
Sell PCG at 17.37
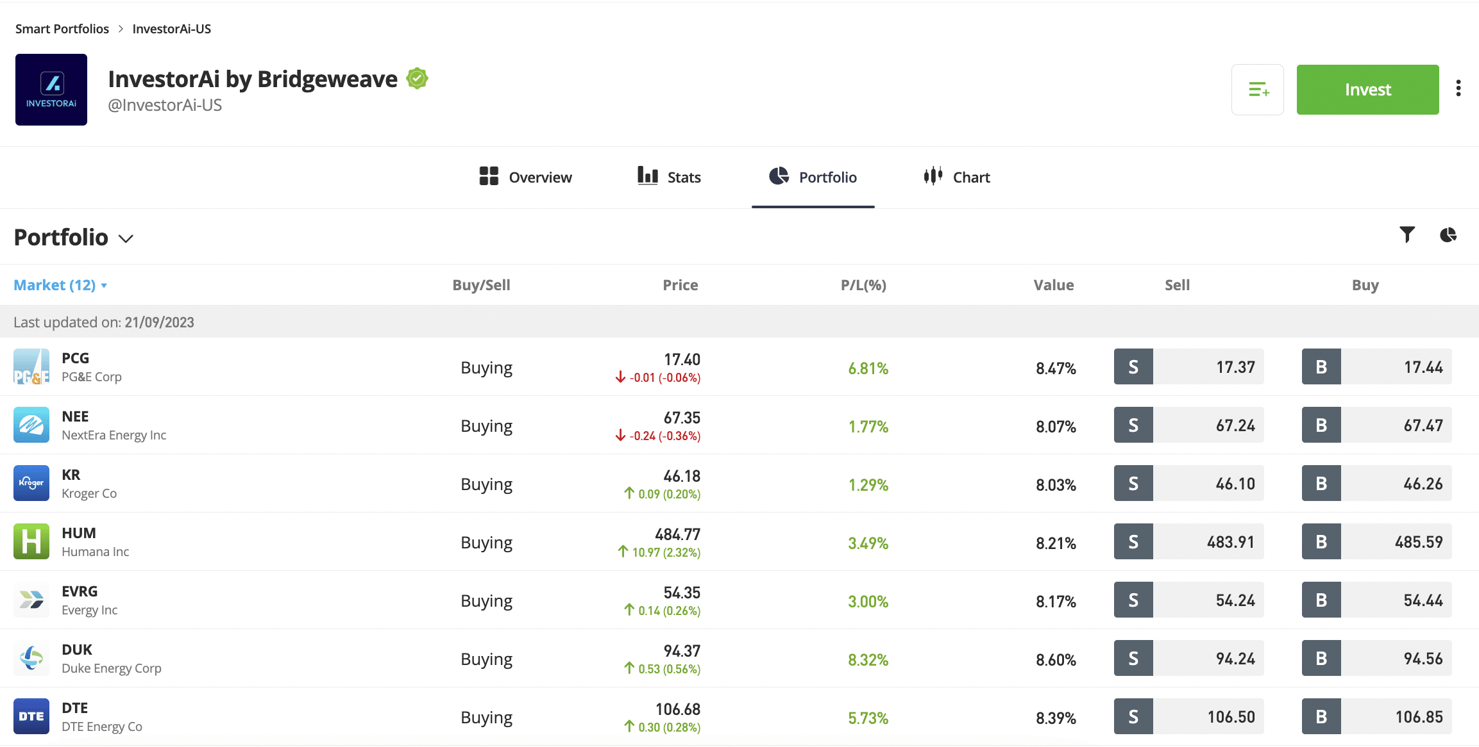[1188, 366]
